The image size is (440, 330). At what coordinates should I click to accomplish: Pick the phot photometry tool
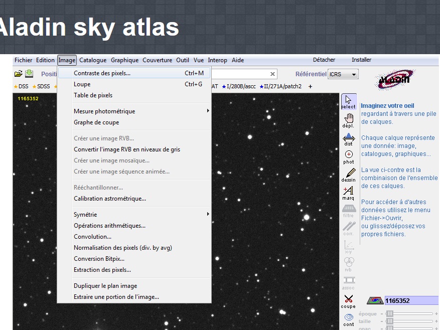tap(349, 157)
